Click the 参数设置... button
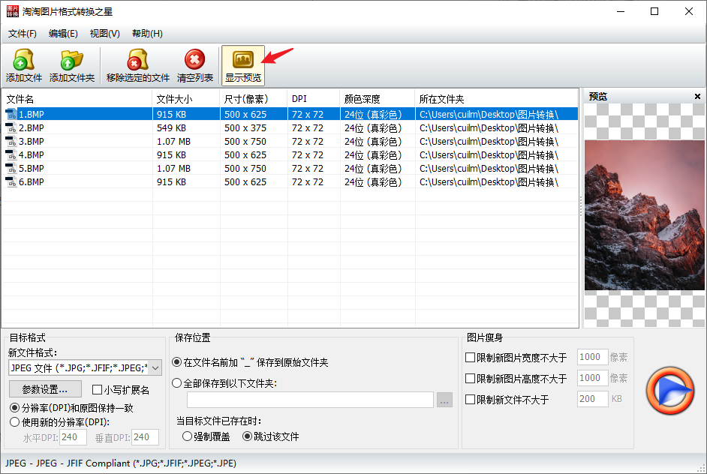This screenshot has width=707, height=474. tap(45, 389)
